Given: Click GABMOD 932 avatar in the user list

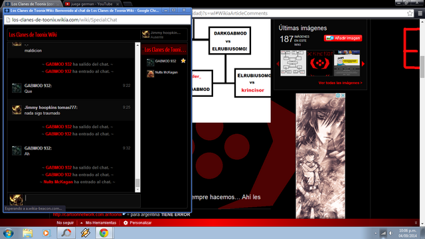Looking at the screenshot, I should coord(151,62).
